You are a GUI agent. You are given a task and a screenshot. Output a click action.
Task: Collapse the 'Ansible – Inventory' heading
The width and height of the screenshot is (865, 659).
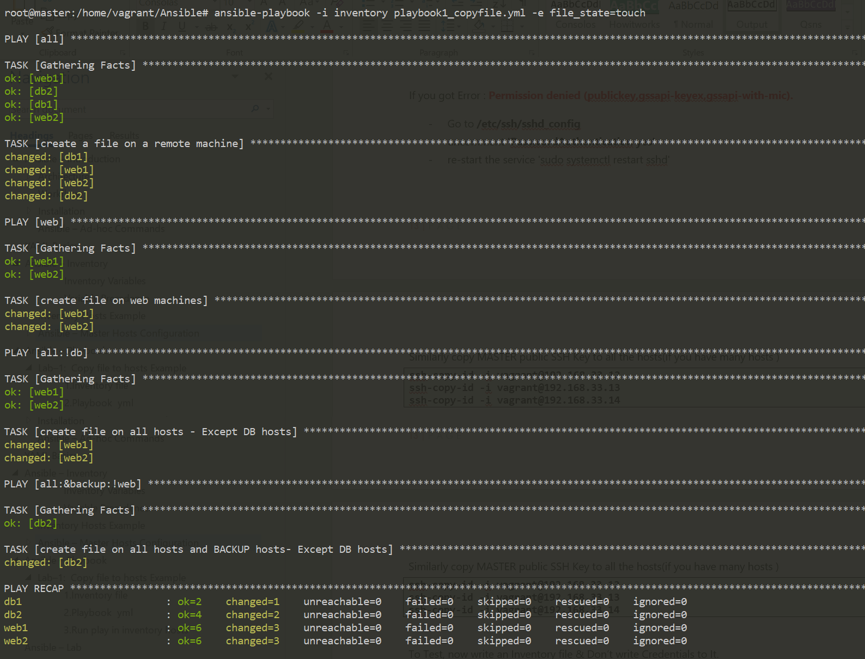pyautogui.click(x=15, y=473)
